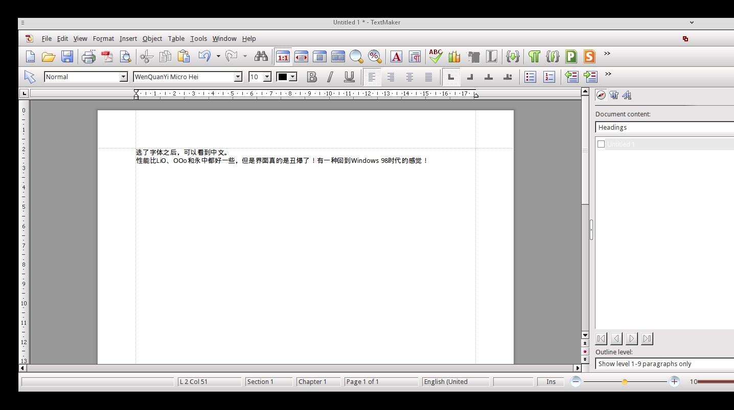
Task: Decrease indent with left green arrow
Action: (x=571, y=77)
